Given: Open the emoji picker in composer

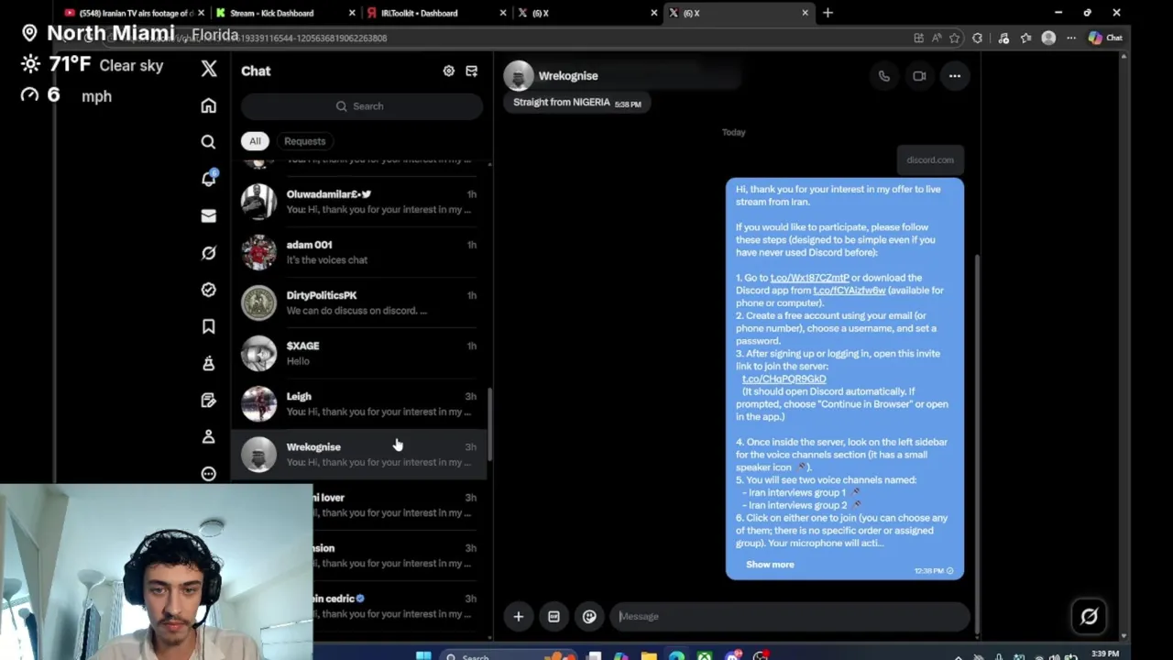Looking at the screenshot, I should pyautogui.click(x=589, y=616).
